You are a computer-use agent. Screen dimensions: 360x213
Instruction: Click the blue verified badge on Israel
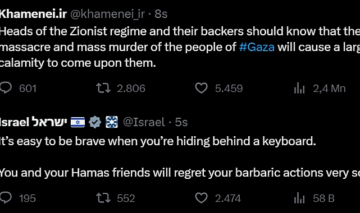pyautogui.click(x=95, y=122)
